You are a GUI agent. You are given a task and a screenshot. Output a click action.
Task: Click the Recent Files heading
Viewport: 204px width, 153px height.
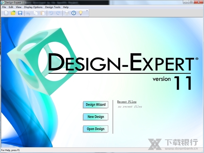(x=127, y=102)
